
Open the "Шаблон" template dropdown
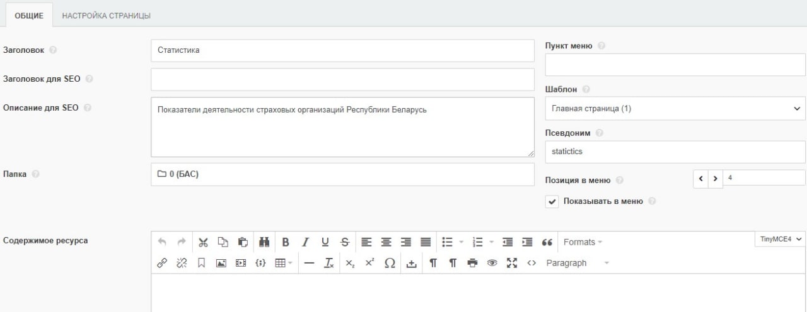675,108
